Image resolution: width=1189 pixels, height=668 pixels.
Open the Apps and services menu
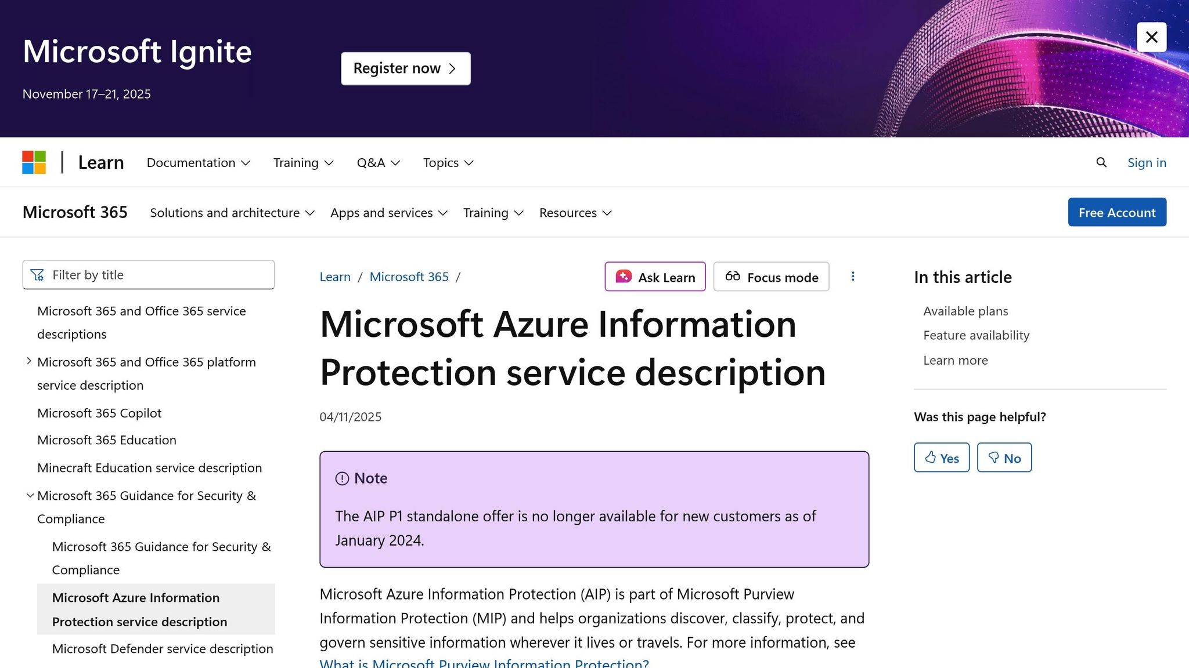(388, 213)
